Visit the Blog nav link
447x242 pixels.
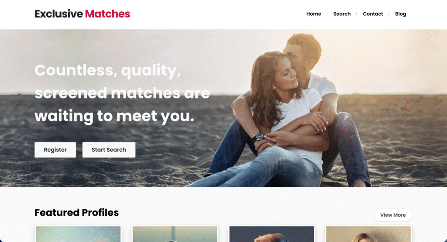click(x=400, y=14)
